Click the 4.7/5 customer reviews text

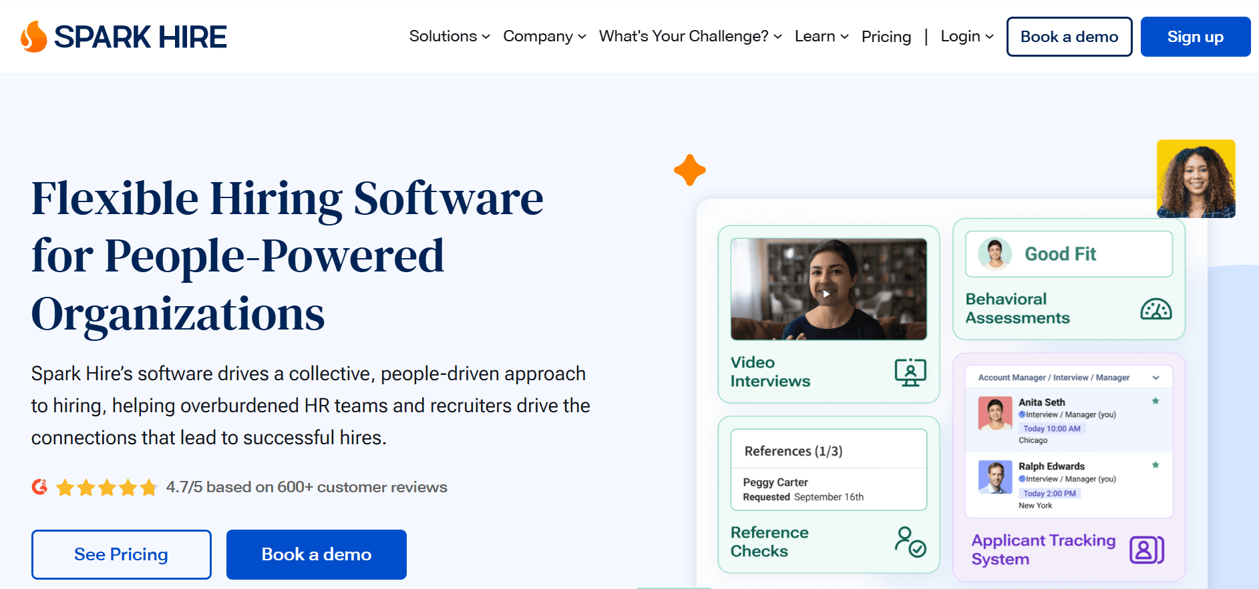tap(307, 487)
